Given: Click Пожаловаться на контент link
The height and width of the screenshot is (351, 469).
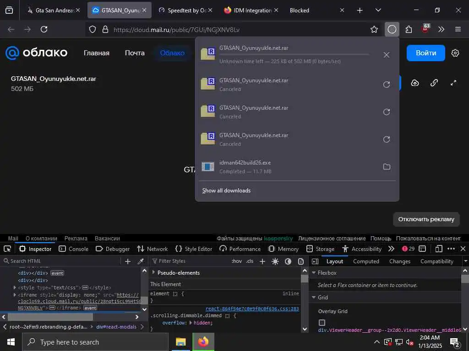Looking at the screenshot, I should pos(428,239).
